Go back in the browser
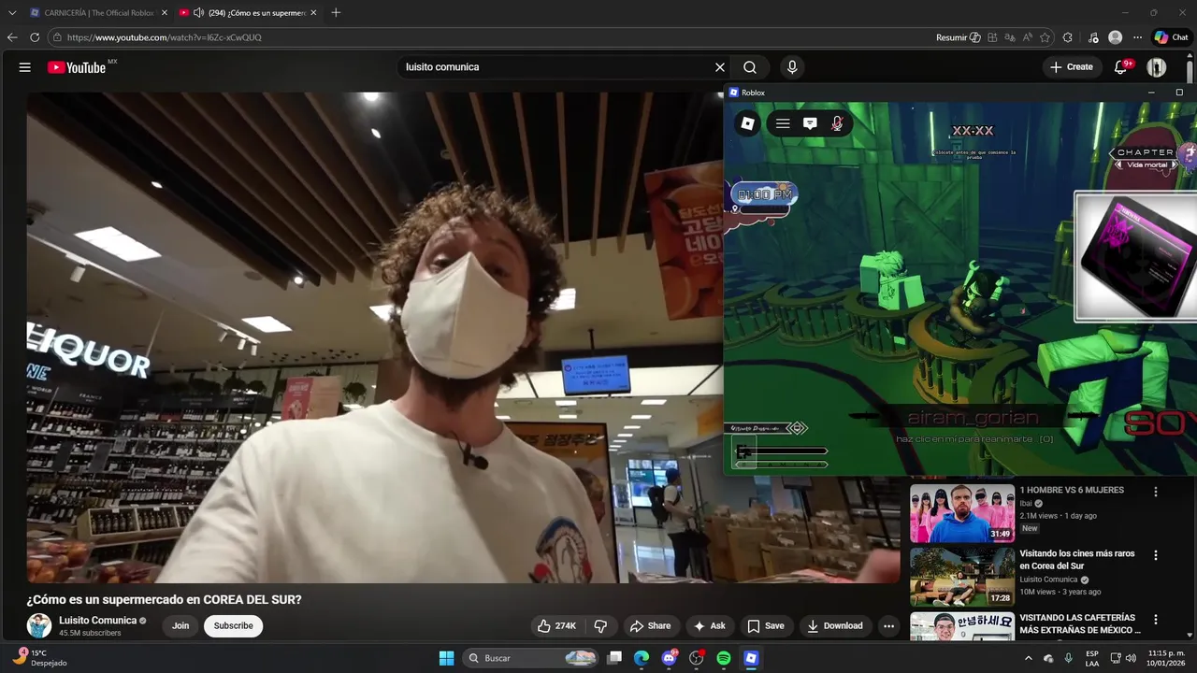The width and height of the screenshot is (1197, 673). 12,37
